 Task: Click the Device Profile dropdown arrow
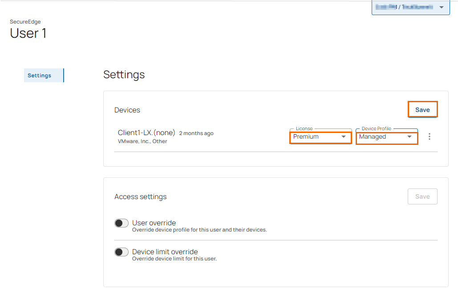click(409, 137)
